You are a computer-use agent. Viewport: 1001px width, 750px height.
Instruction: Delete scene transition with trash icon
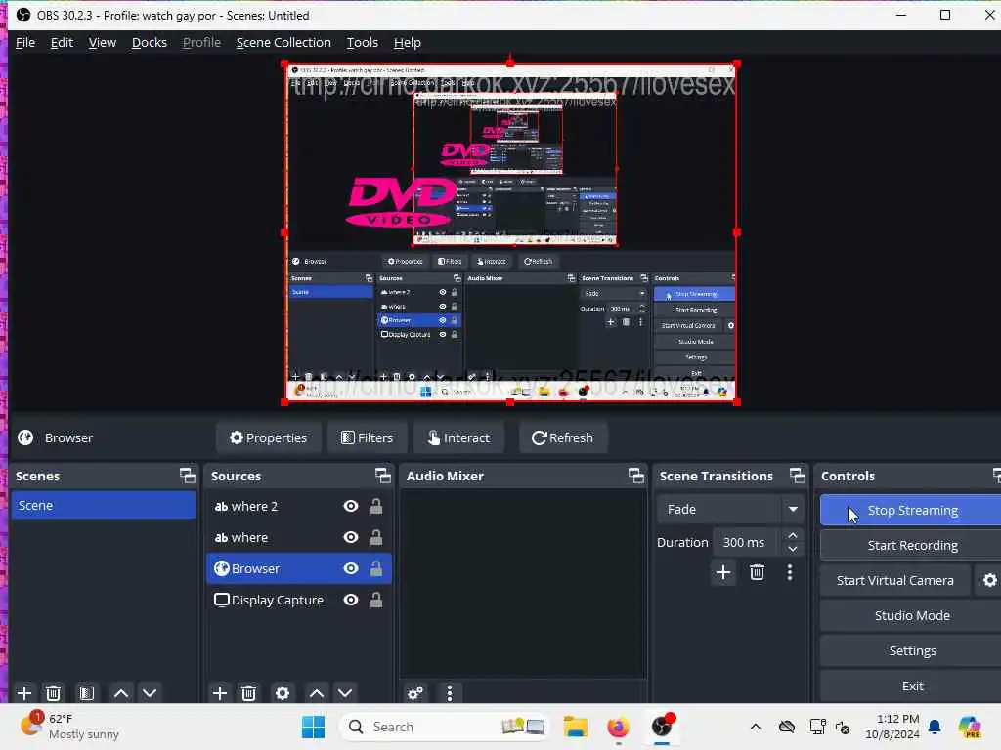point(758,572)
